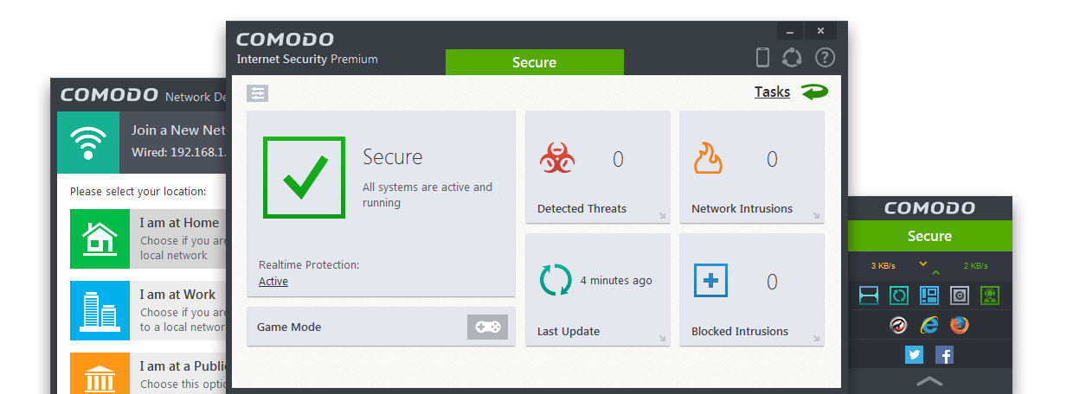Screen dimensions: 1073x394
Task: Click the Network Intrusions count 0
Action: point(772,159)
